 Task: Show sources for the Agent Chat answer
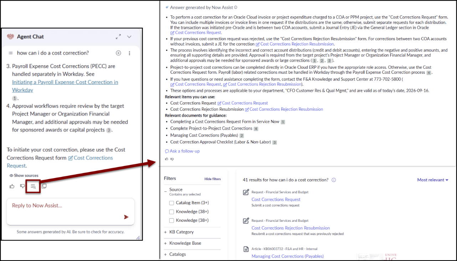click(x=24, y=176)
